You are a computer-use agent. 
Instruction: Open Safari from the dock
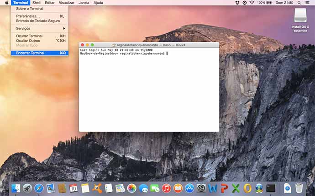pos(39,188)
